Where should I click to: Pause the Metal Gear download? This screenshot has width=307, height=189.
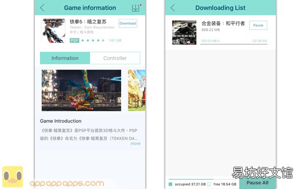pyautogui.click(x=258, y=25)
